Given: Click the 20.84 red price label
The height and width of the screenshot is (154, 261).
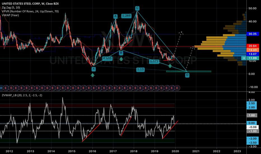Looking at the screenshot, I should (253, 46).
